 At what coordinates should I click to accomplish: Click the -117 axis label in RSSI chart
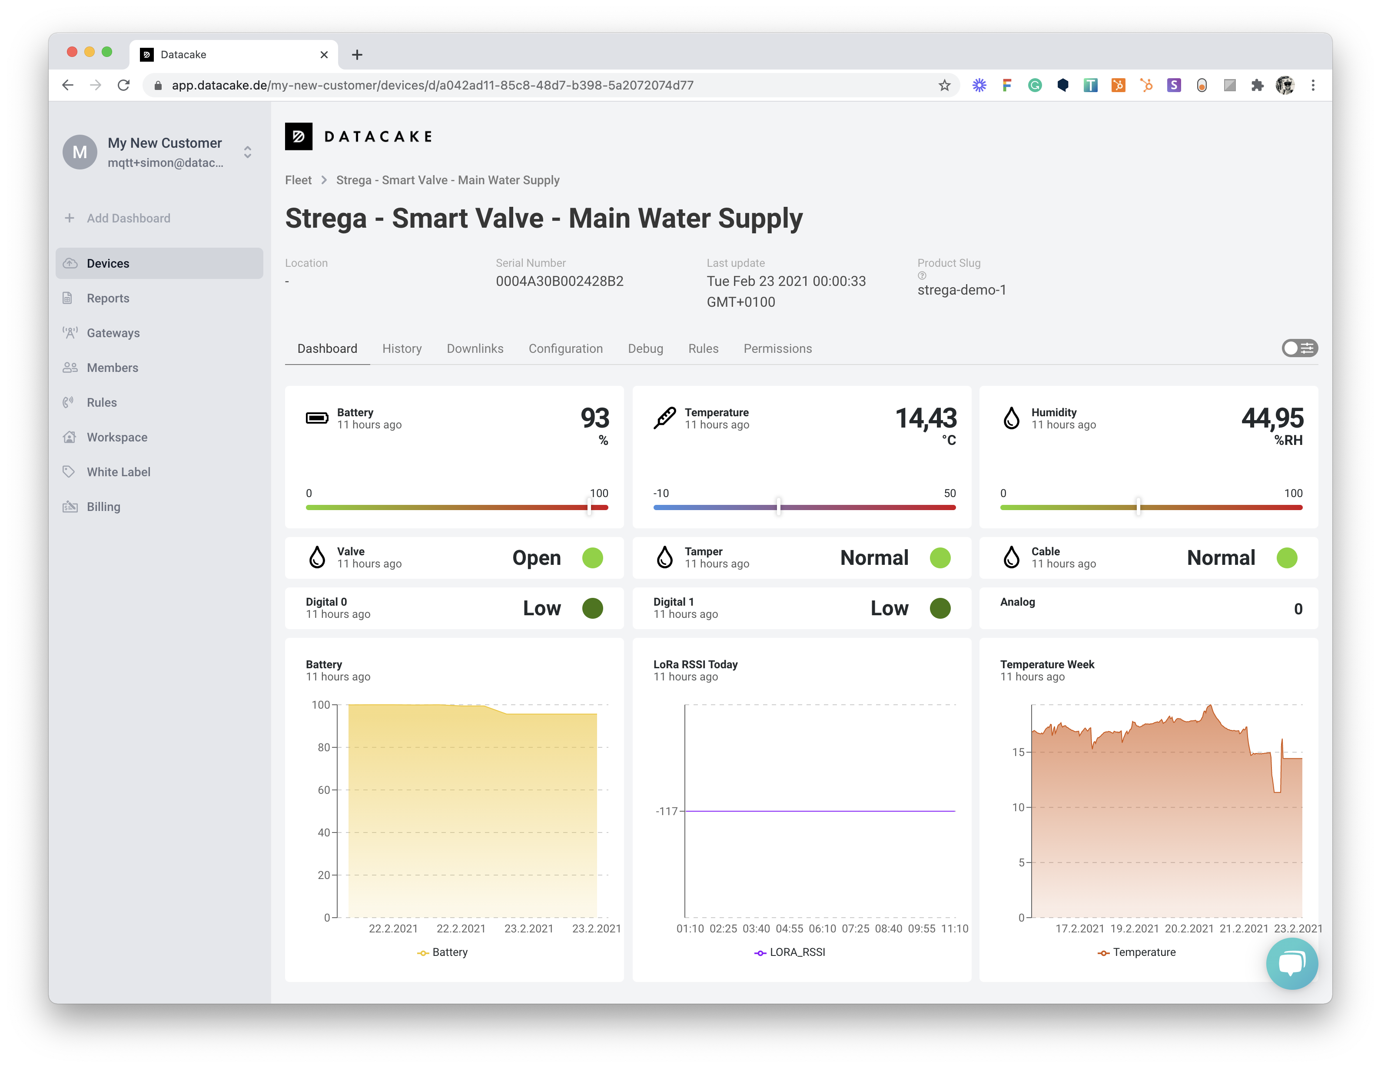pyautogui.click(x=667, y=811)
